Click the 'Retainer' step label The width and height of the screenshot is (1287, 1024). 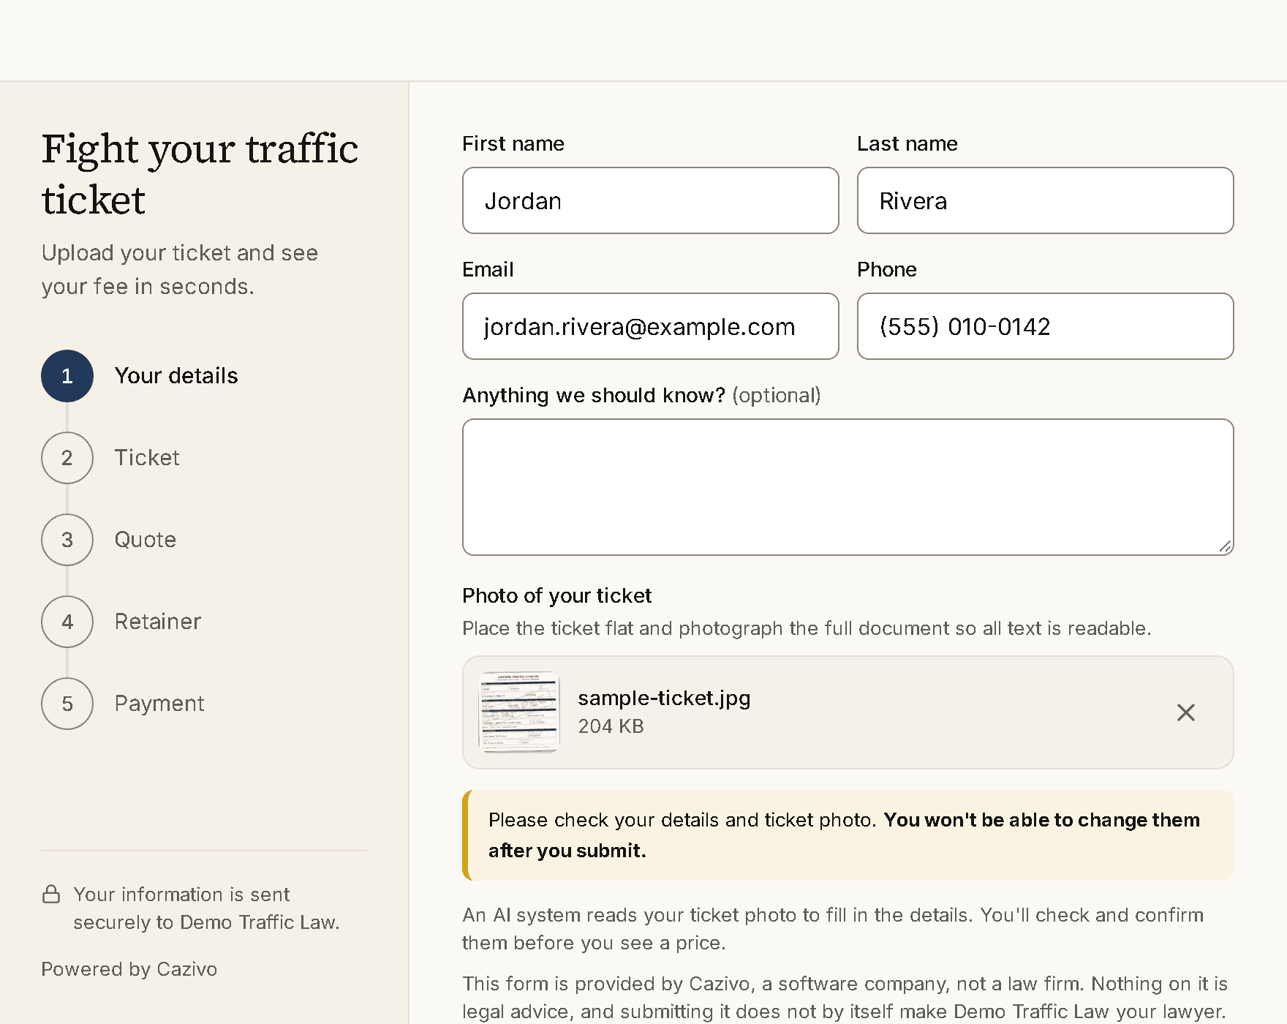(x=158, y=622)
